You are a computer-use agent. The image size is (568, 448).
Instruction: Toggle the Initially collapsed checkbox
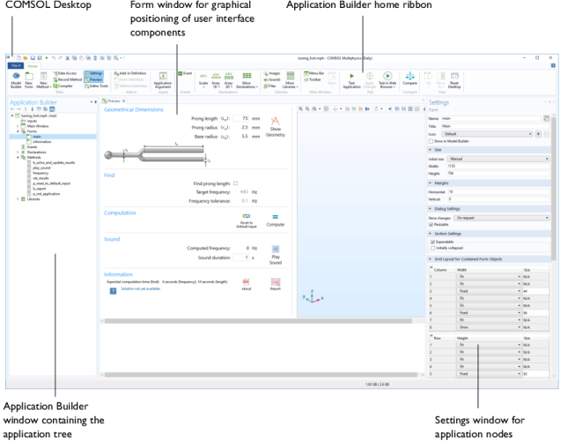(432, 247)
